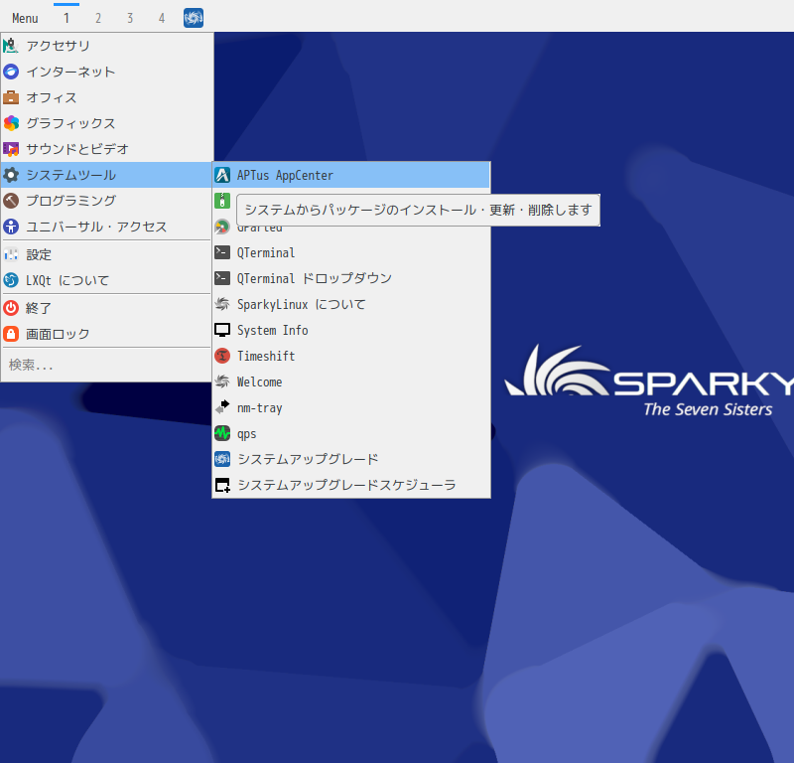Click 画面ロック to lock the screen
This screenshot has height=763, width=794.
tap(107, 334)
